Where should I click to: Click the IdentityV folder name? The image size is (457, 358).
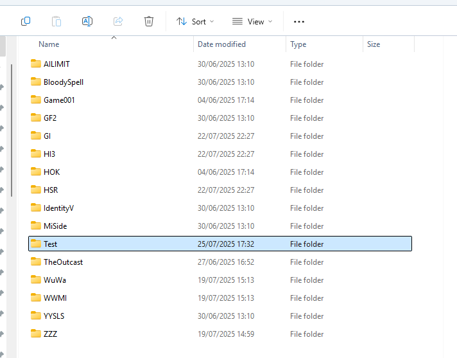58,208
